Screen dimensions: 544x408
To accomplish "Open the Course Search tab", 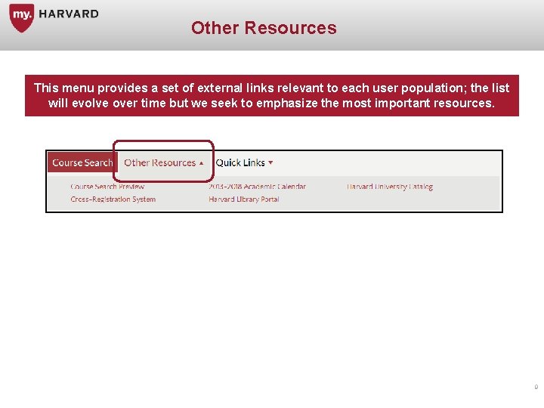I will (x=82, y=162).
